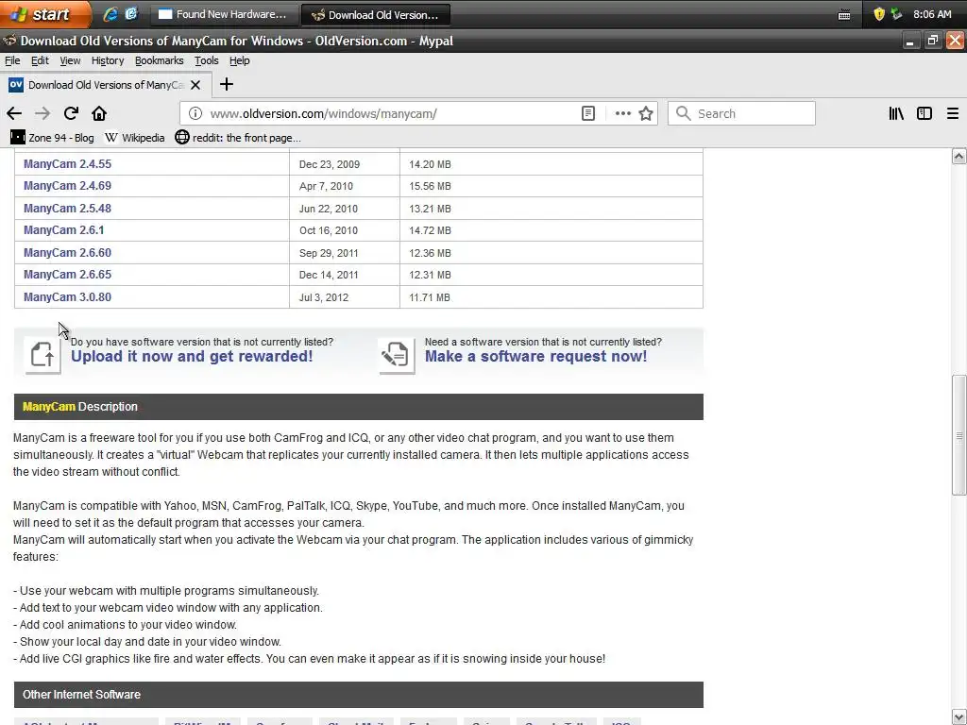967x725 pixels.
Task: Open the Bookmarks menu
Action: (x=159, y=60)
